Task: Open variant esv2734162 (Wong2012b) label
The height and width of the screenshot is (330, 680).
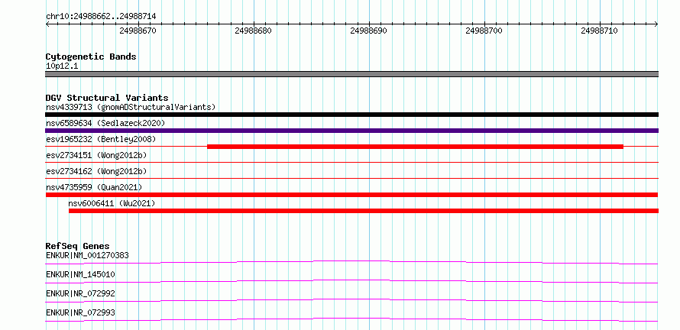Action: pos(96,171)
